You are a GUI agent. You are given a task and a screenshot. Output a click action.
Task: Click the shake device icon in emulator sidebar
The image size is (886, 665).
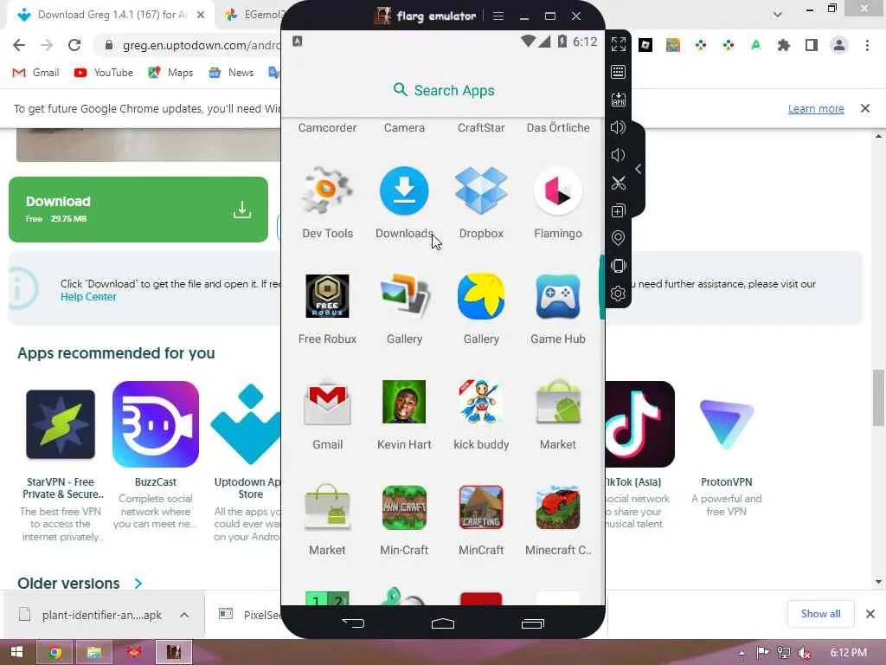coord(618,266)
